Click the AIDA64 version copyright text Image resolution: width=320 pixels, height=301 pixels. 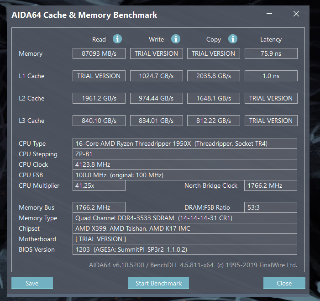[x=193, y=265]
